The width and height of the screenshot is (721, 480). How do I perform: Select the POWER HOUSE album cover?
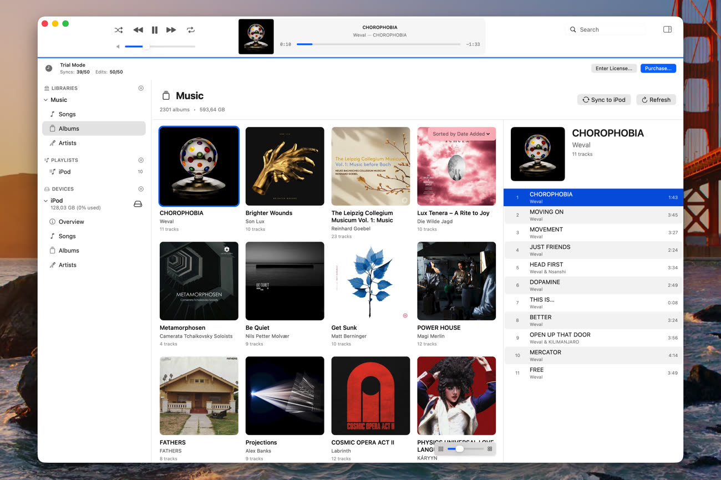click(456, 281)
